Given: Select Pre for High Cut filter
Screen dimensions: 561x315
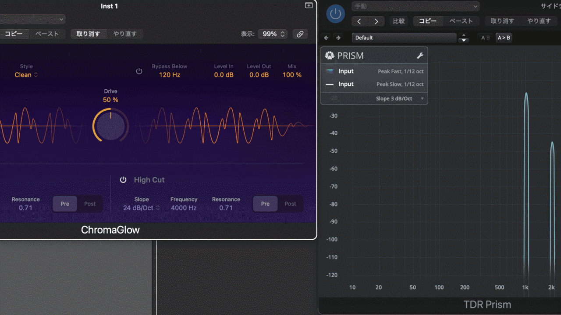Looking at the screenshot, I should tap(265, 204).
